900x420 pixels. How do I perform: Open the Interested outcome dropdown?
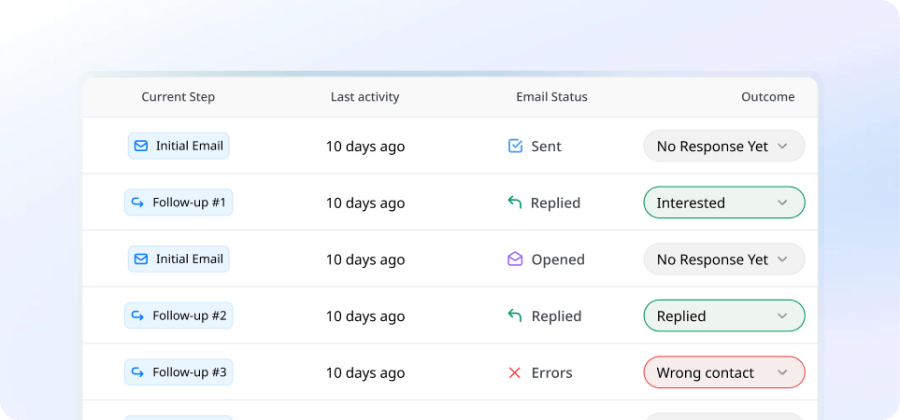pos(724,203)
